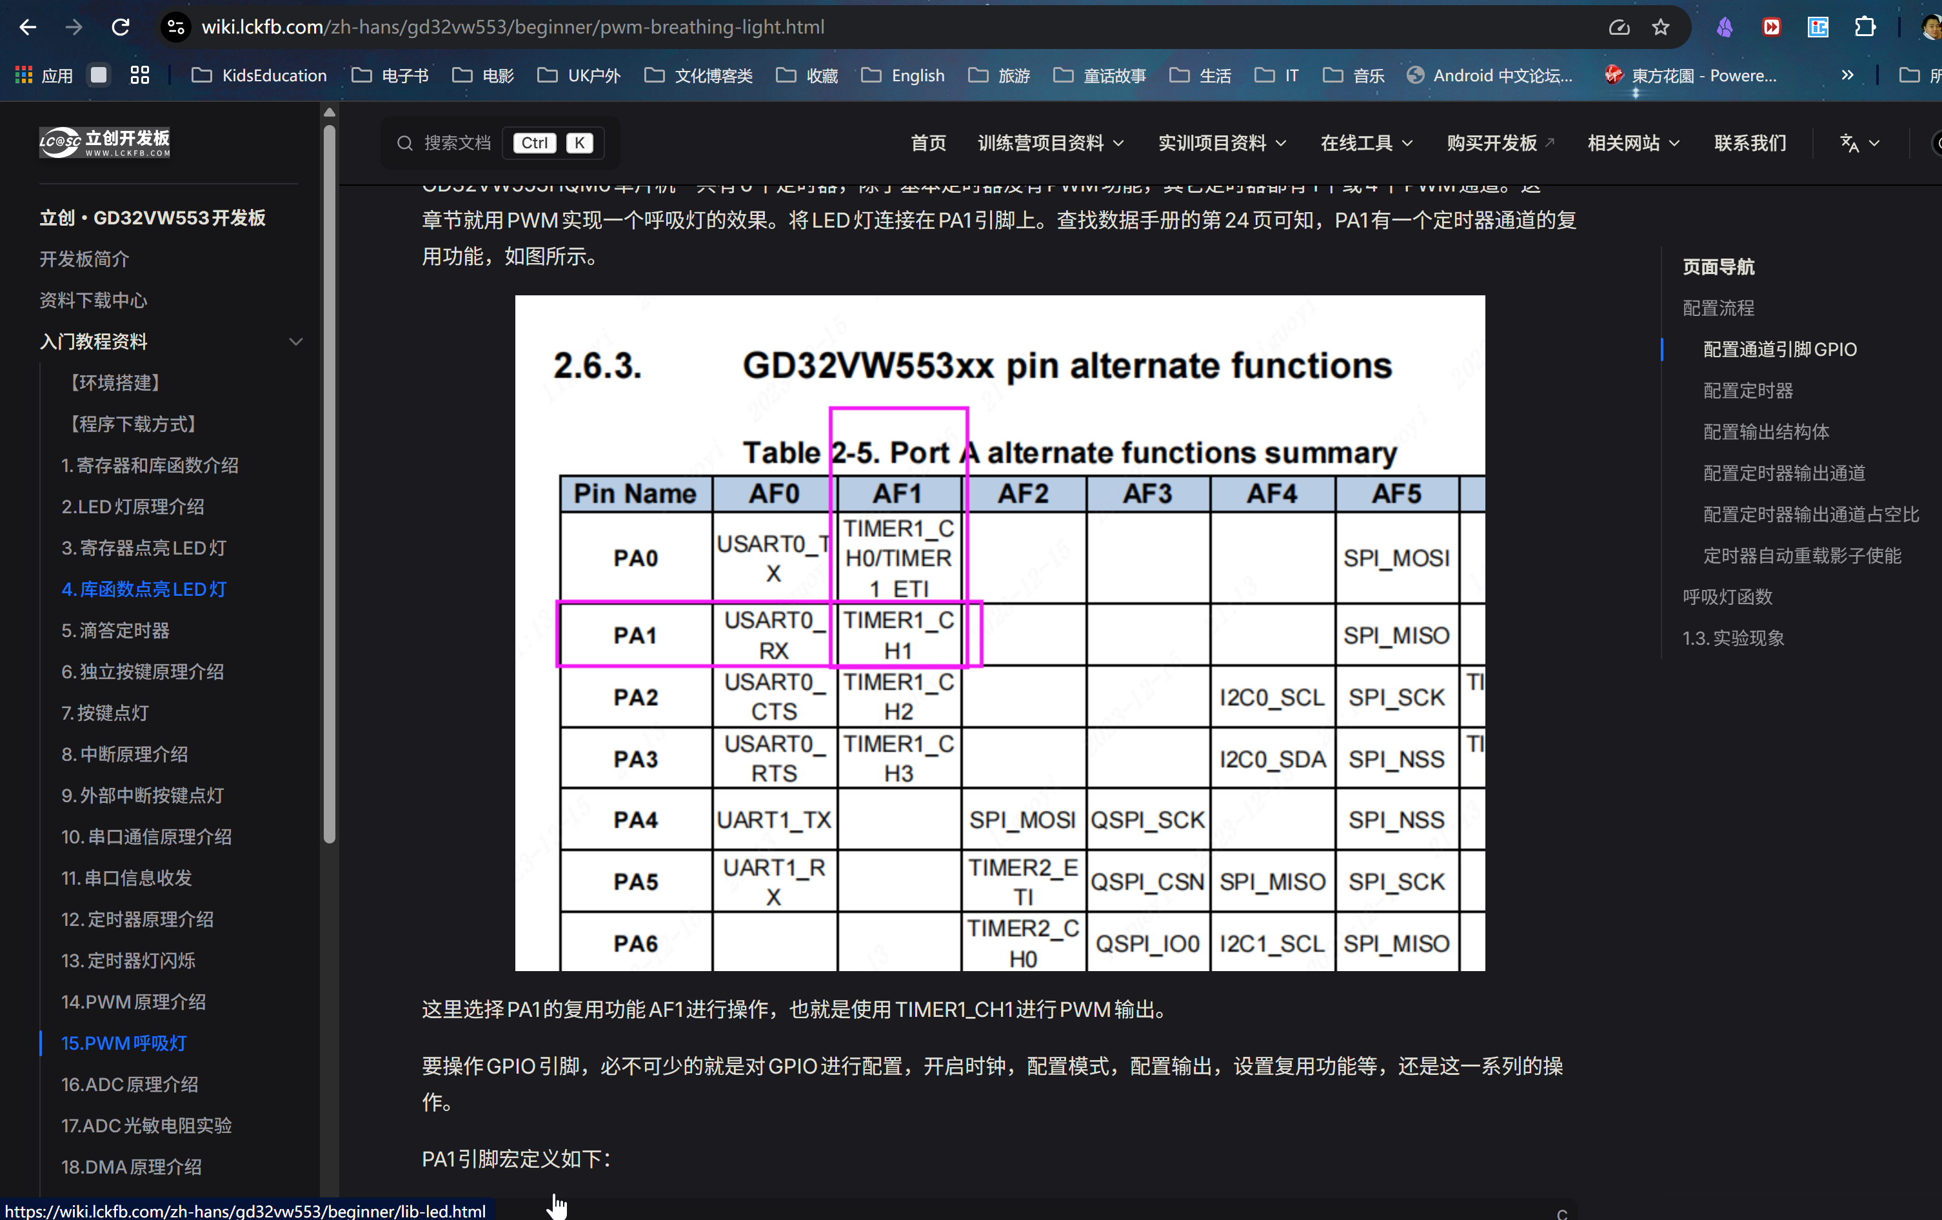
Task: Open the KidsEducation bookmark folder
Action: (259, 75)
